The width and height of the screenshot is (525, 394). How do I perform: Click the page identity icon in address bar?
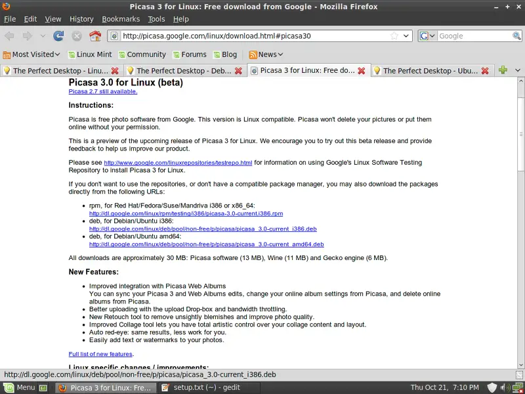[x=114, y=36]
